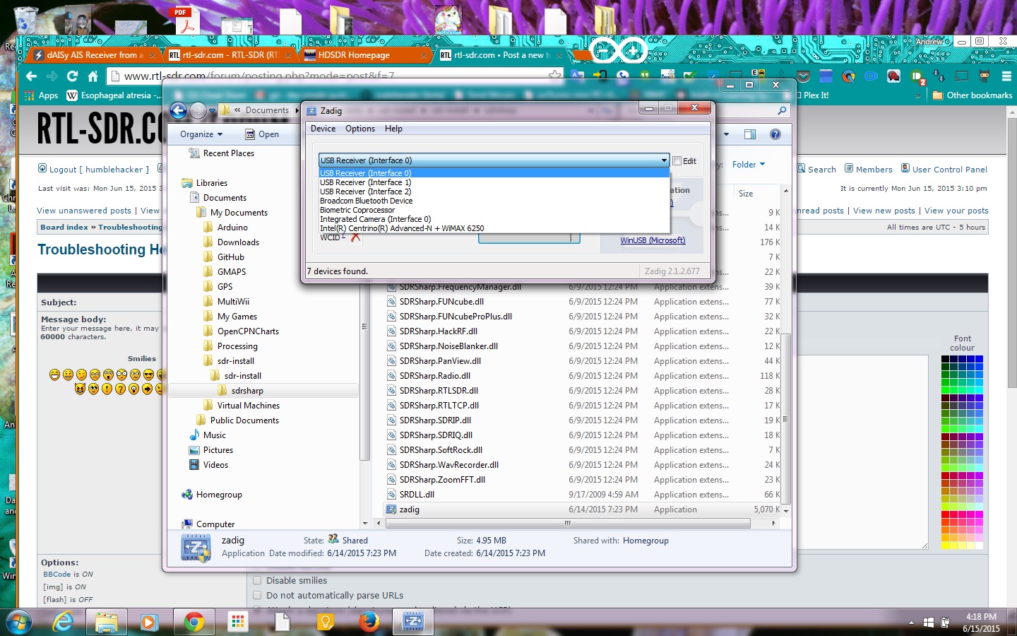Switch to the dAISy AIS Receiver tab
Viewport: 1017px width, 636px height.
(95, 54)
